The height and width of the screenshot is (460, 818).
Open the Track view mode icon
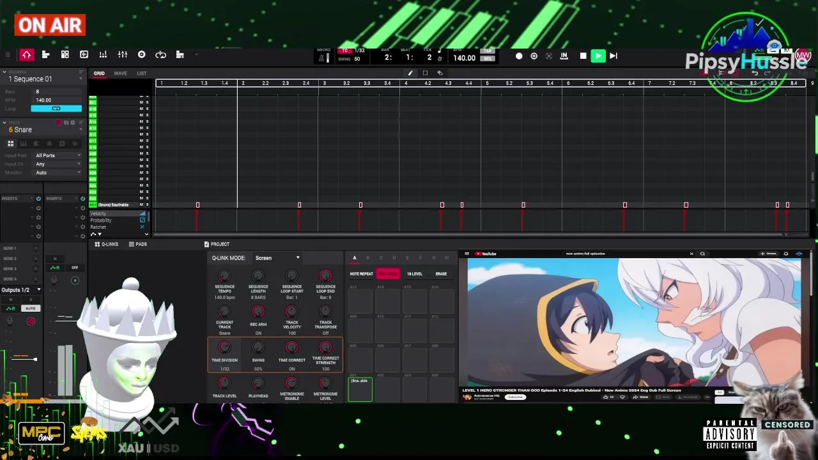point(45,55)
